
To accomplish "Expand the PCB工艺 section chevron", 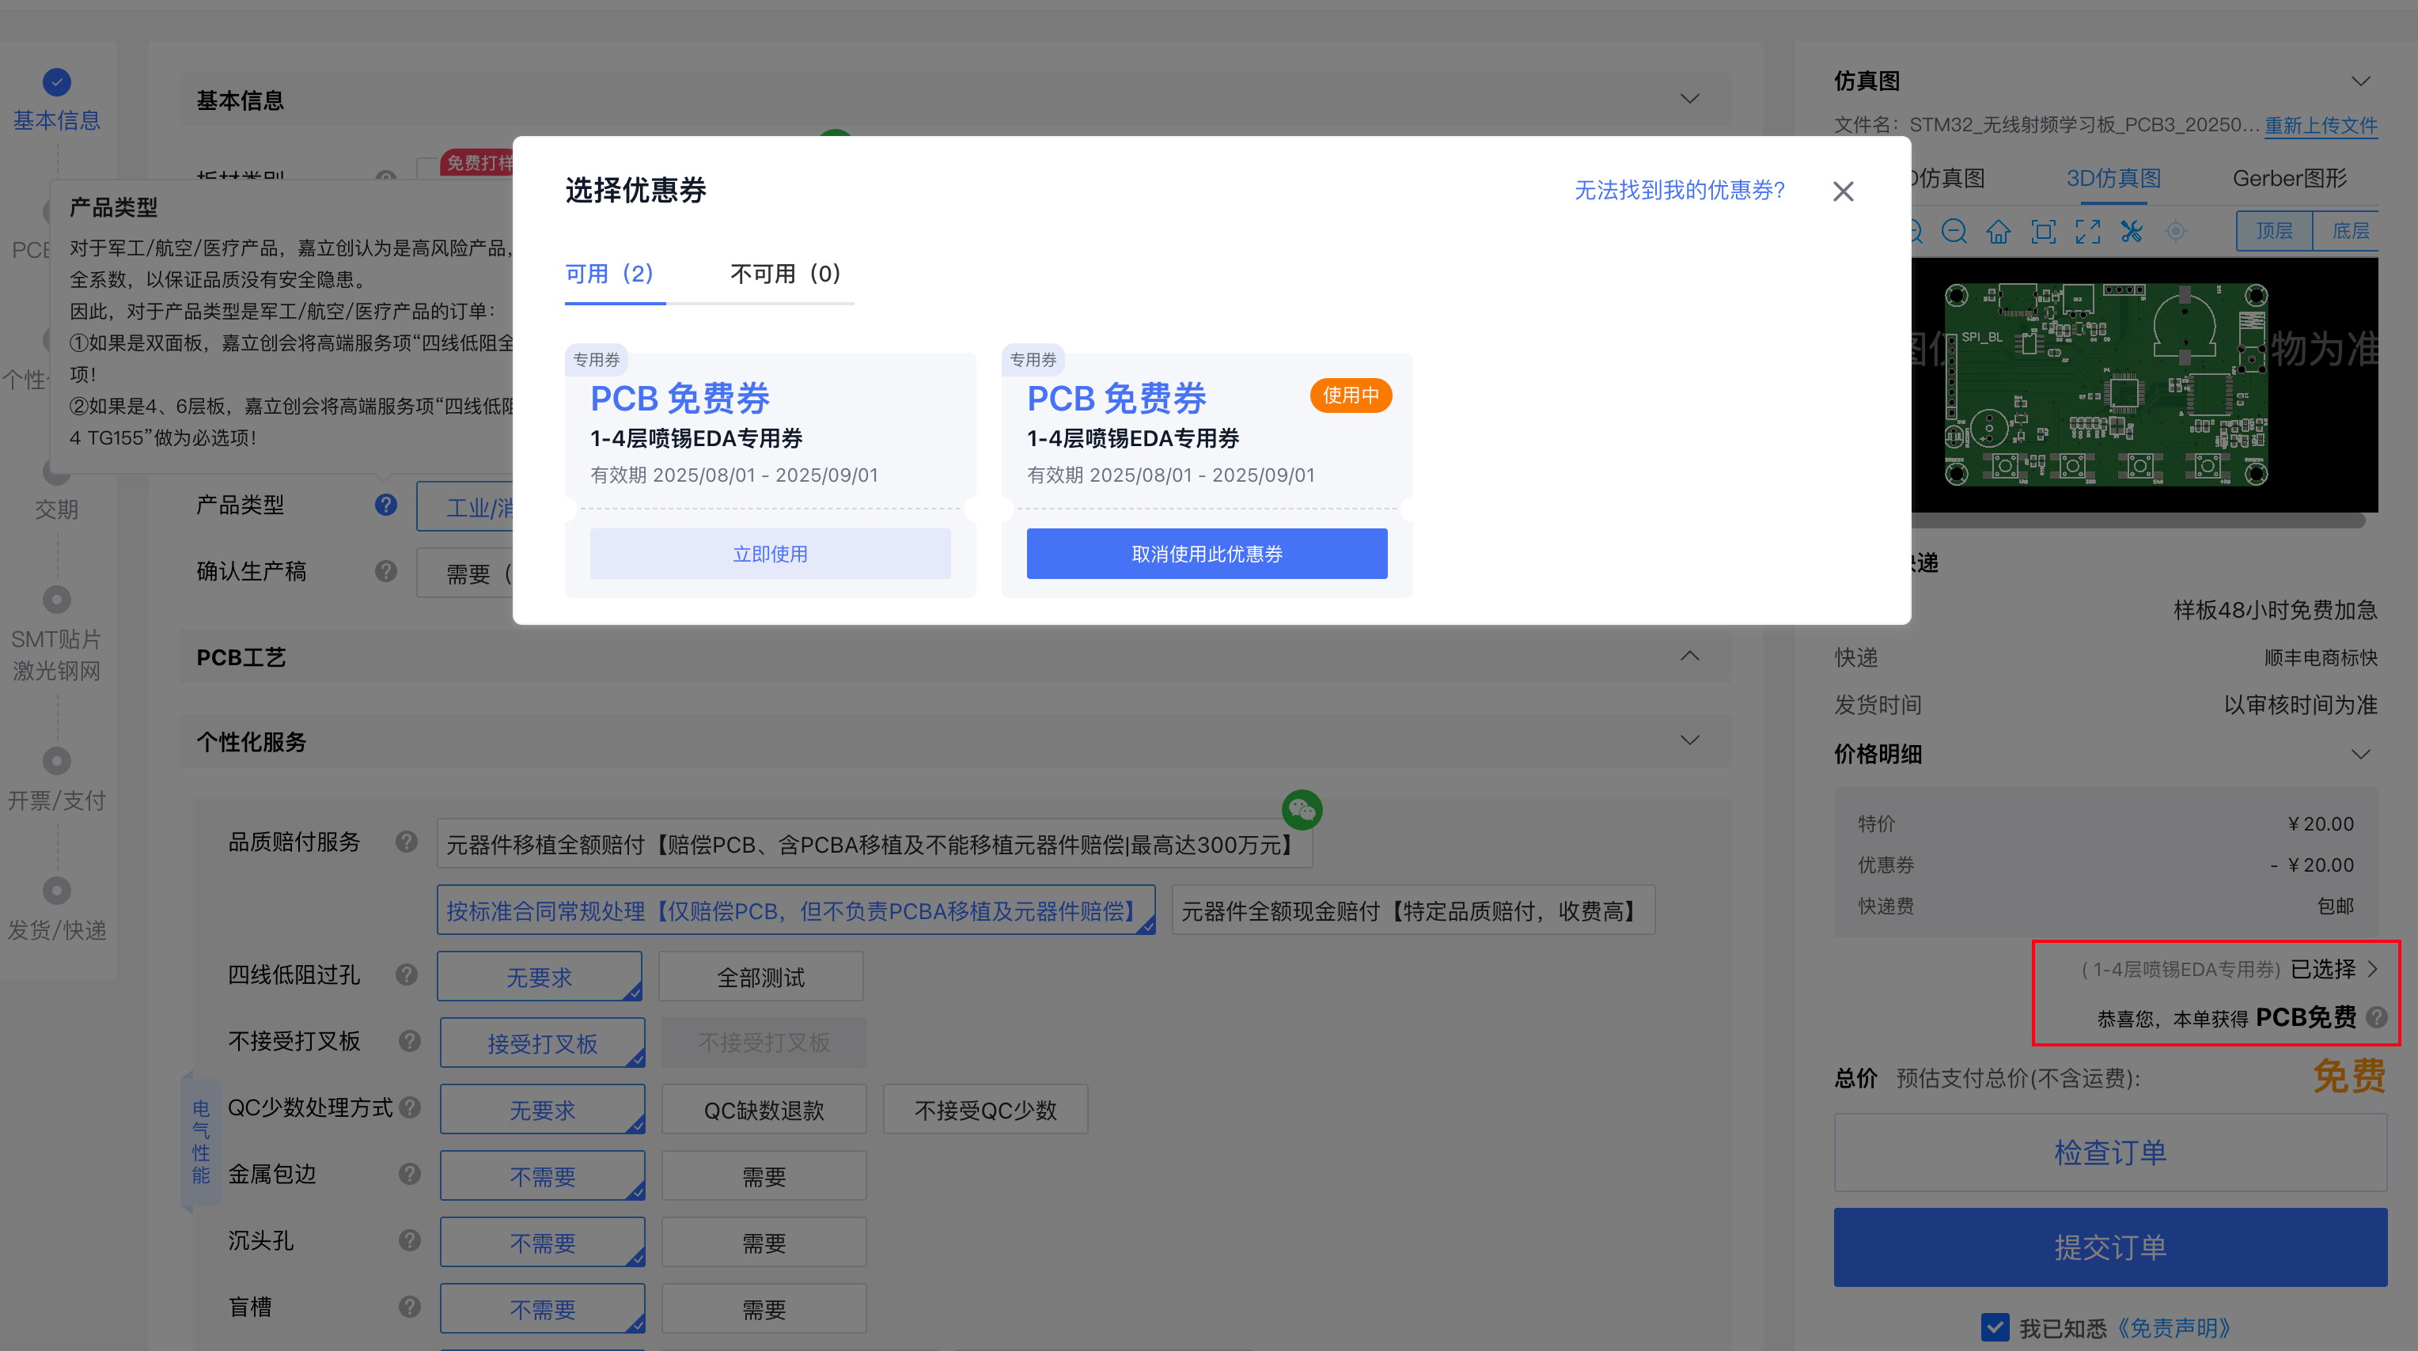I will (x=1689, y=657).
